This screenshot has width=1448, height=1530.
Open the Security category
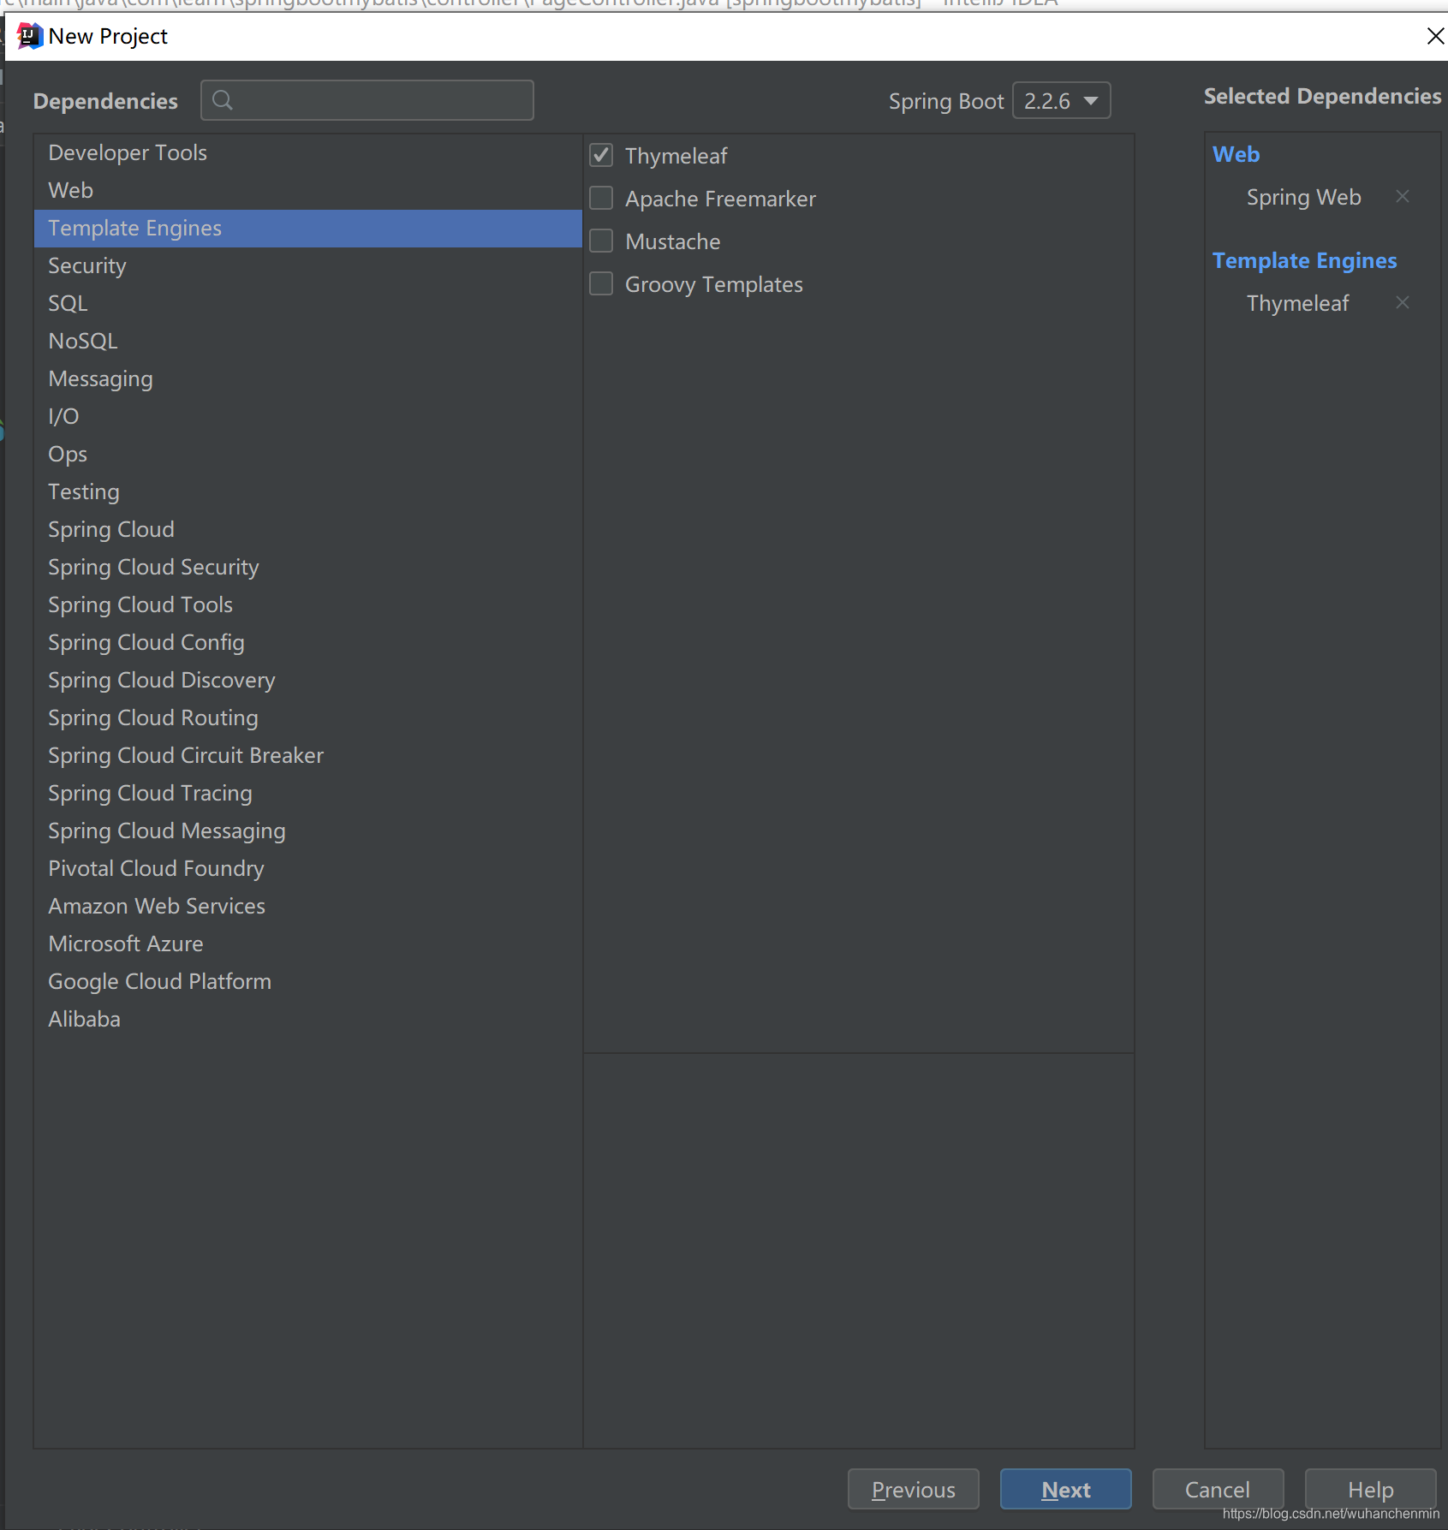(x=308, y=266)
